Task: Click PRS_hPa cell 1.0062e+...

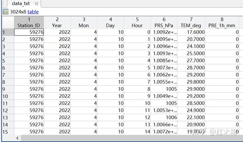Action: [x=164, y=75]
